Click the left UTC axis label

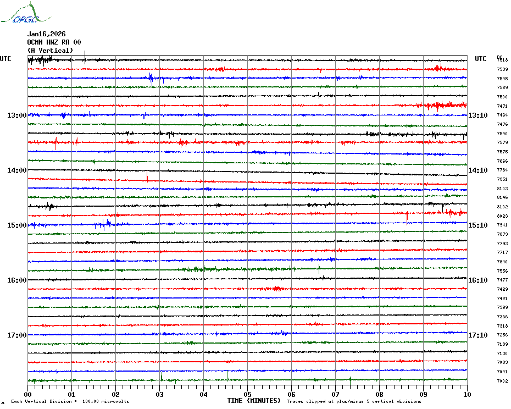[x=5, y=59]
